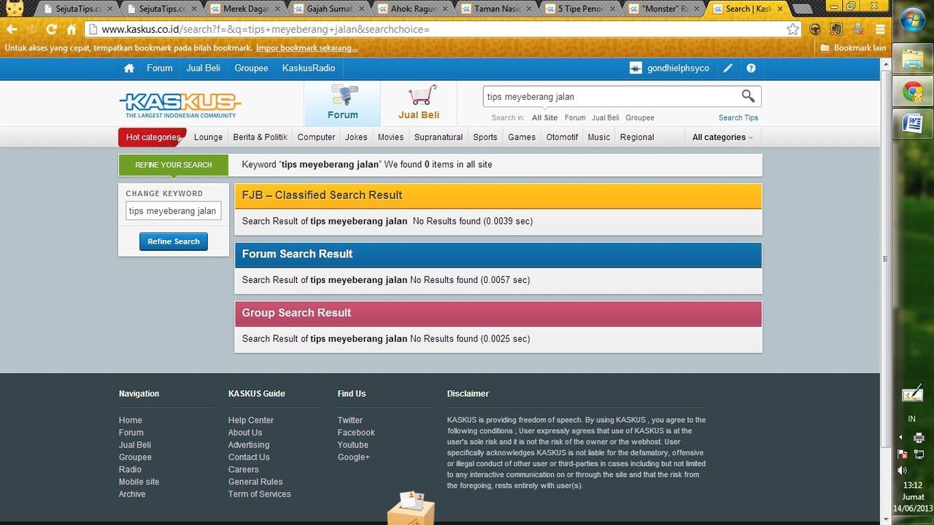This screenshot has width=934, height=525.
Task: Open the clock showing 13:12 Jumat
Action: (913, 497)
